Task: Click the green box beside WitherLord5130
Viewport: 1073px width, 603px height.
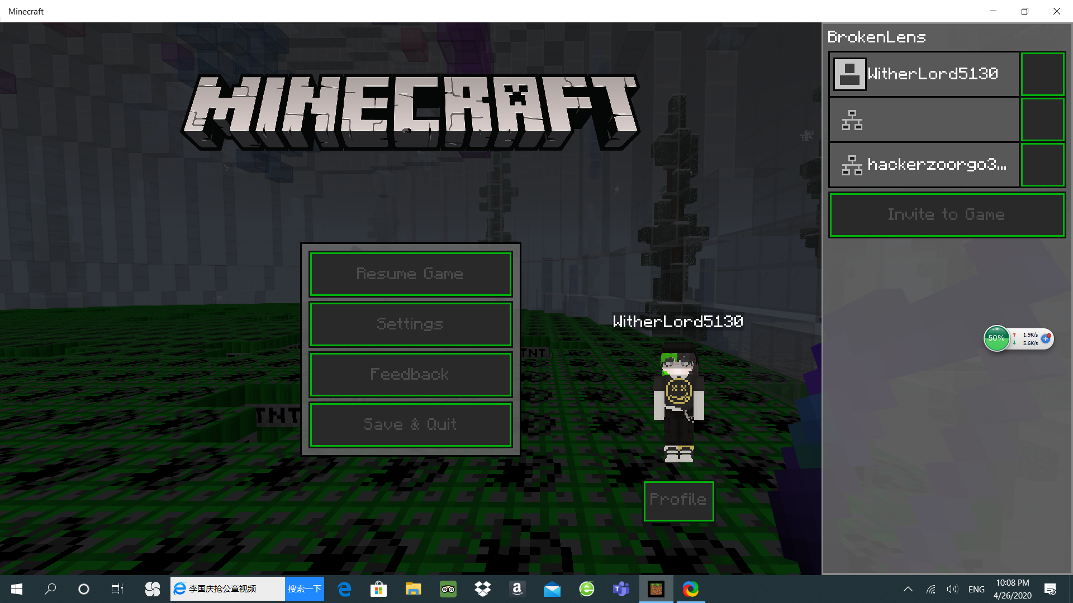Action: pyautogui.click(x=1042, y=74)
